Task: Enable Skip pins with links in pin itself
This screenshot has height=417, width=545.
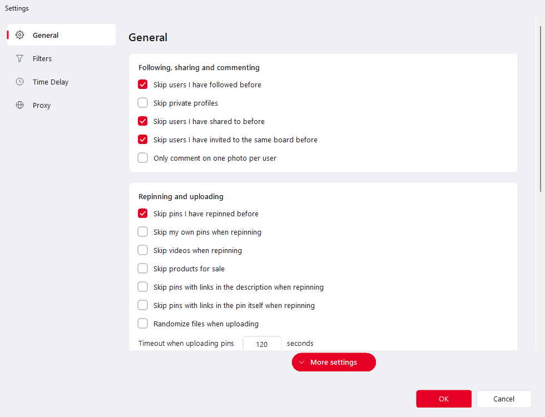Action: (x=142, y=305)
